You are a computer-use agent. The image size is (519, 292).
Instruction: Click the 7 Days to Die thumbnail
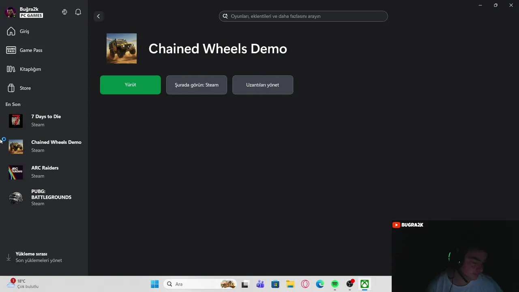point(16,120)
